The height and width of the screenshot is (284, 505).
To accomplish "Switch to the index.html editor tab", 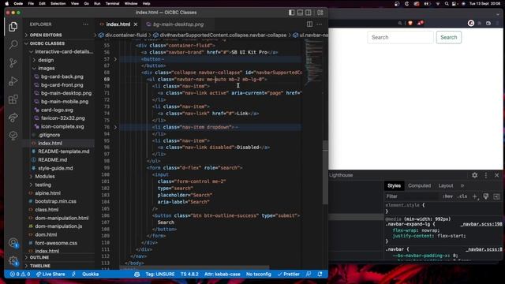I will click(x=118, y=24).
